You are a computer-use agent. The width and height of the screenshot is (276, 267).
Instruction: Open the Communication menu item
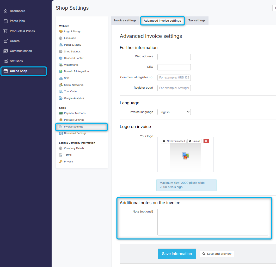[21, 51]
